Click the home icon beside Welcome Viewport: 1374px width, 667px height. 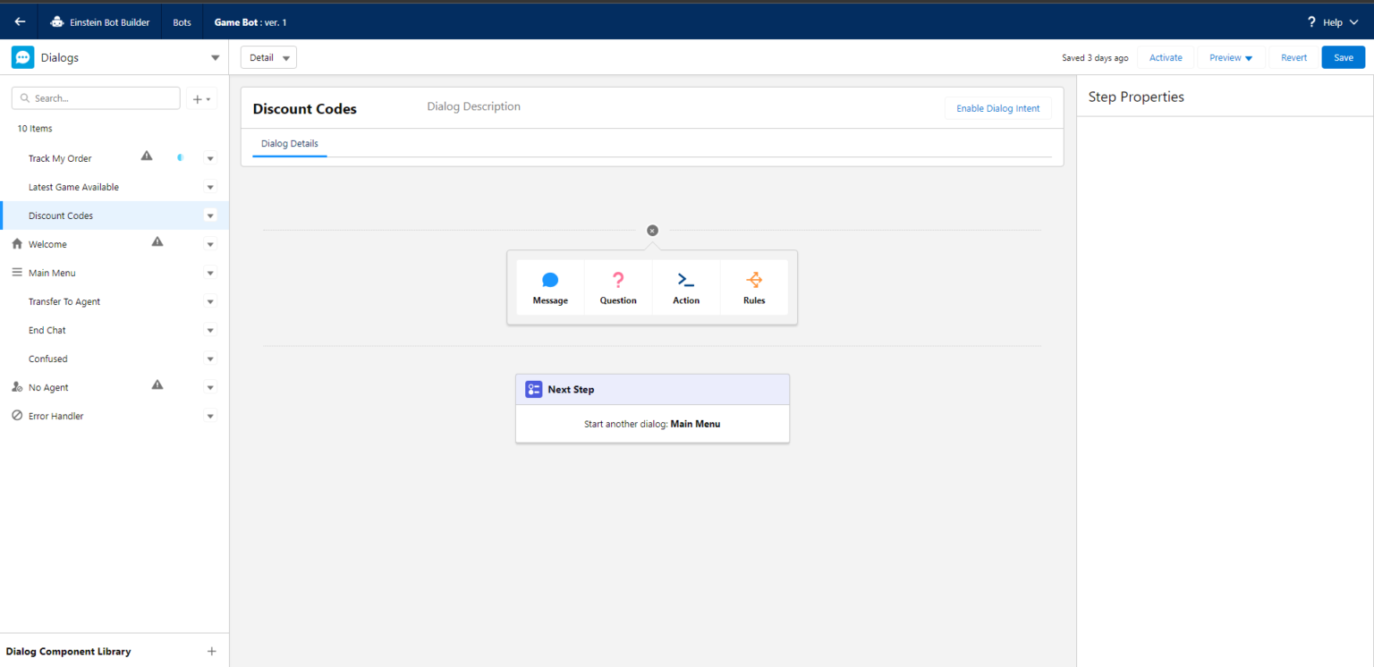pos(16,243)
